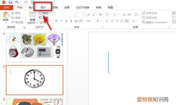This screenshot has width=176, height=105.
Task: Toggle text Shadow formatting
Action: [x=71, y=21]
